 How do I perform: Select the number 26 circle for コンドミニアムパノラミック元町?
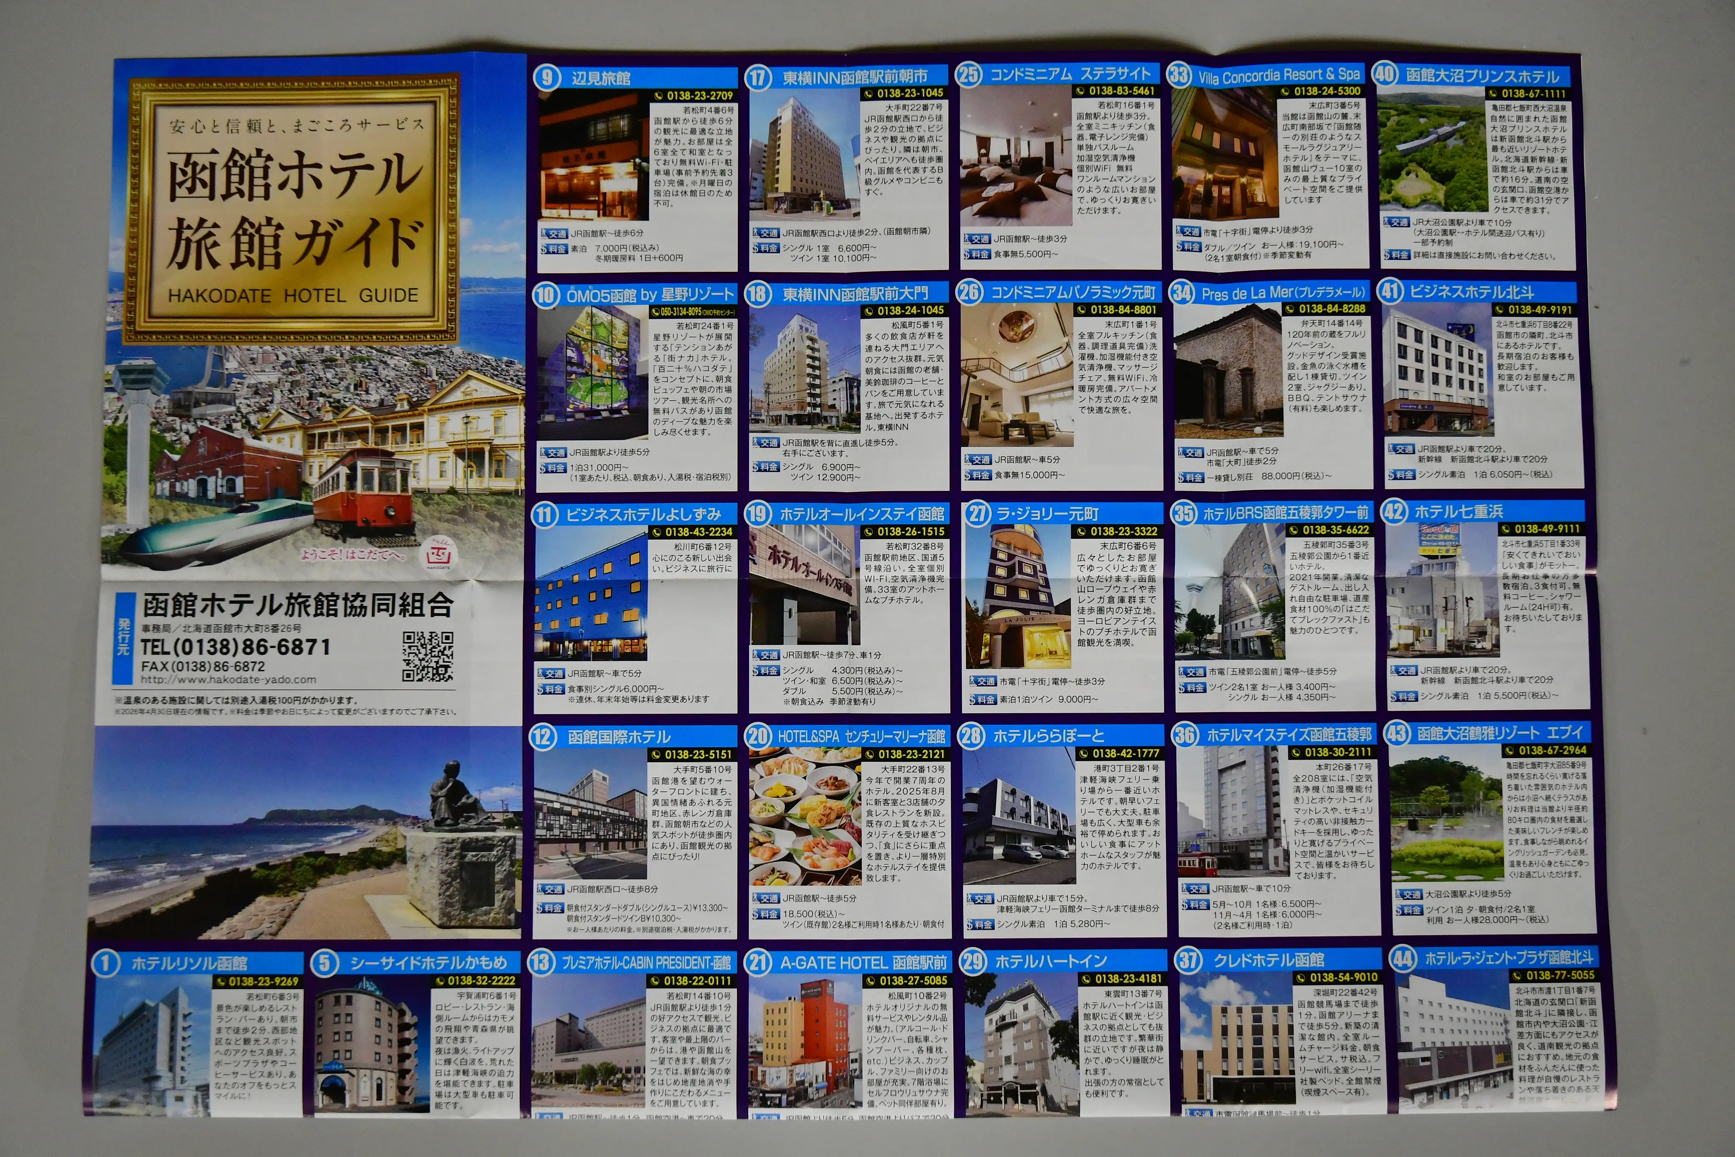click(969, 292)
